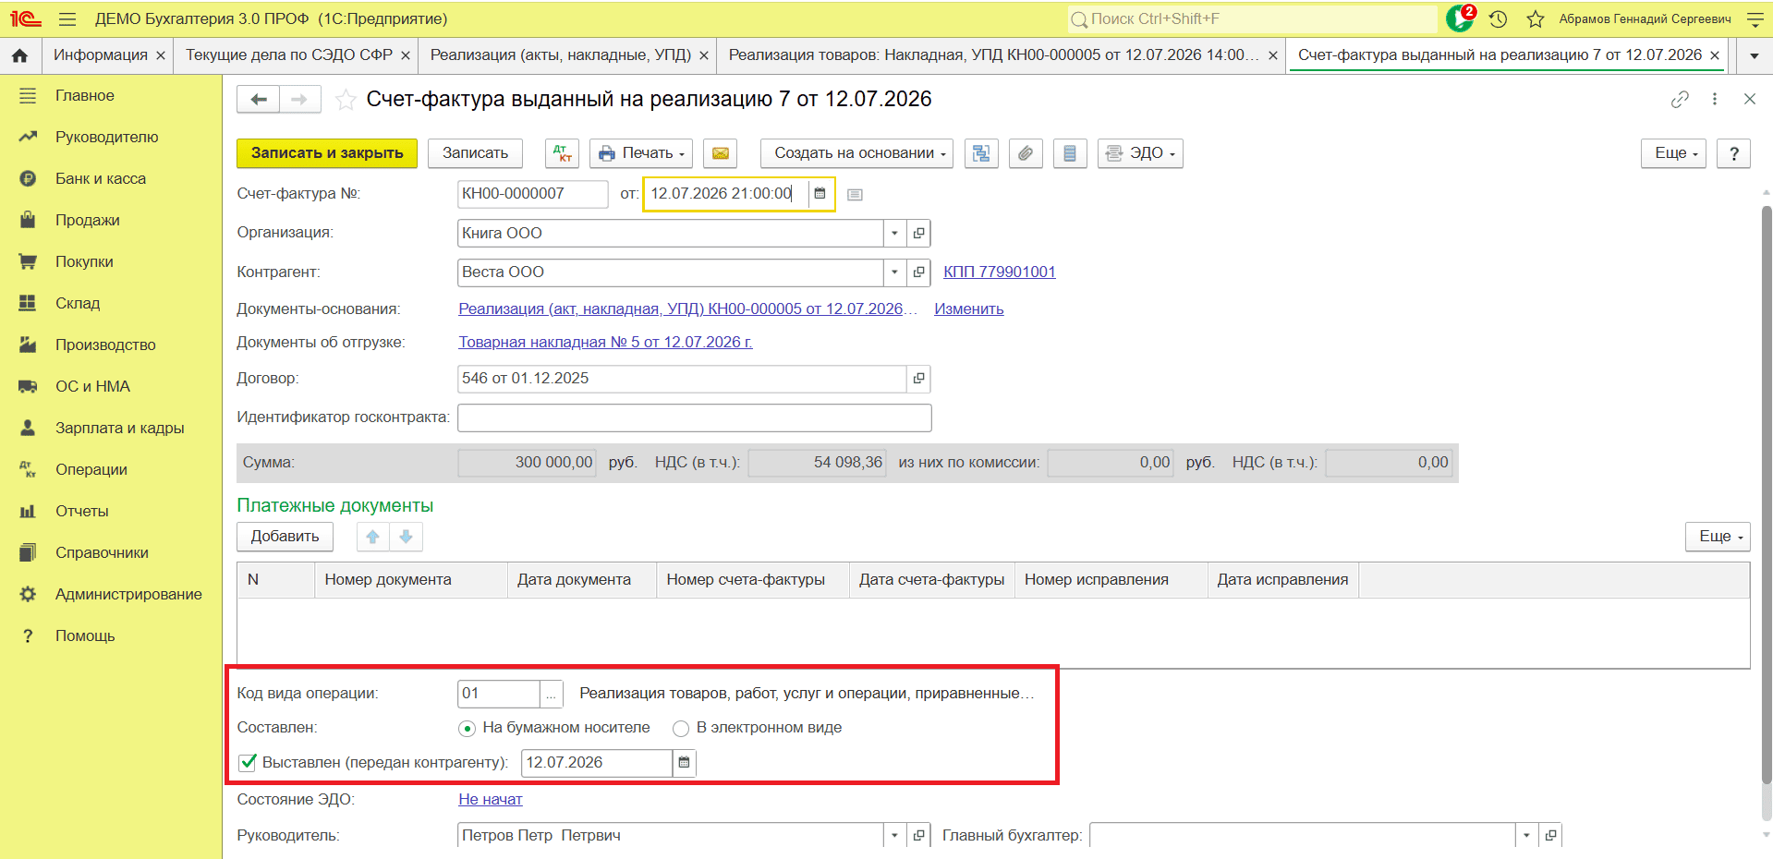The height and width of the screenshot is (859, 1773).
Task: Open the main hamburger menu
Action: [x=67, y=18]
